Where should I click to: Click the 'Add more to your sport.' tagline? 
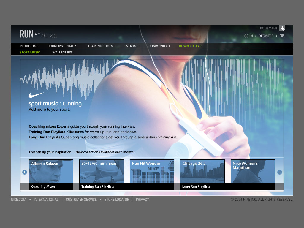pyautogui.click(x=49, y=109)
